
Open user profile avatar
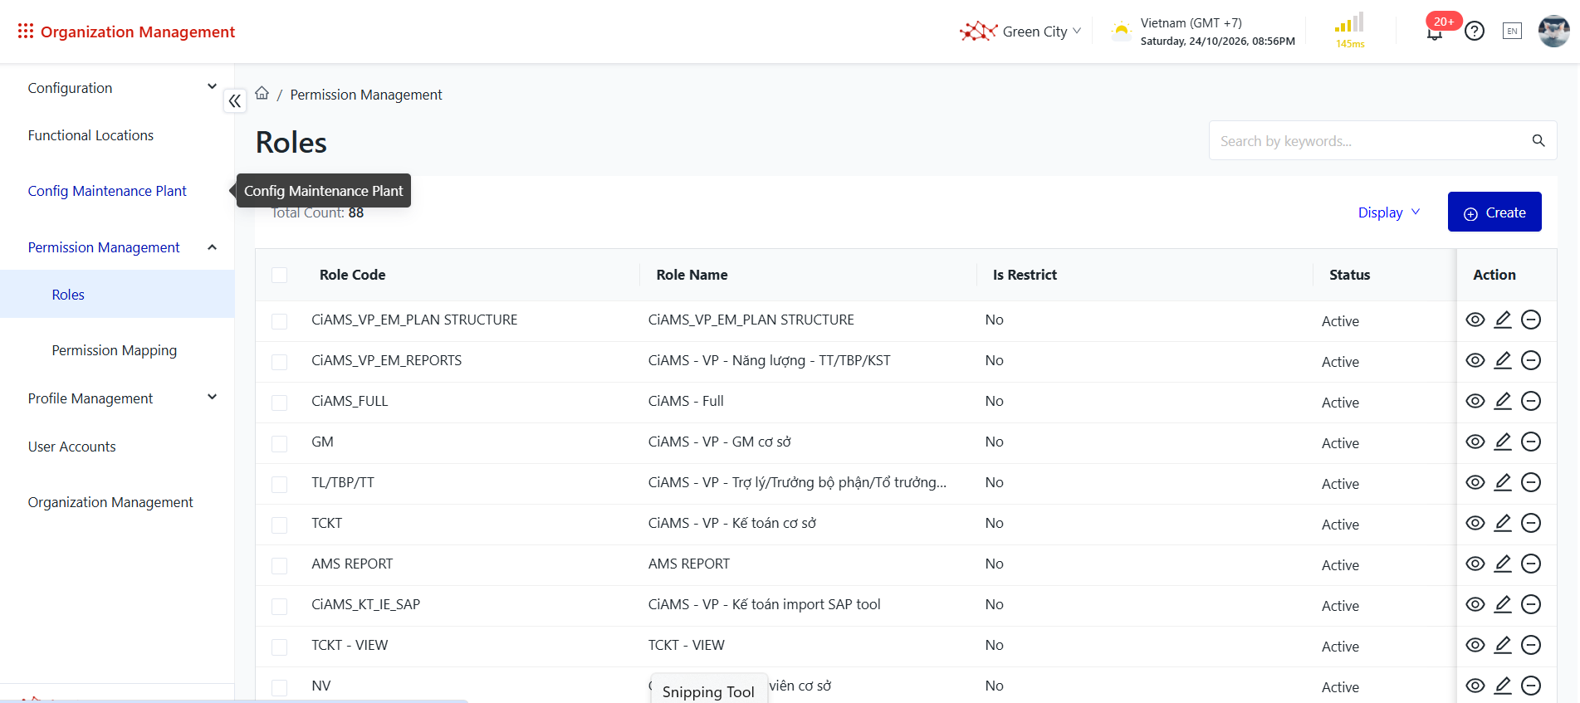[x=1553, y=32]
